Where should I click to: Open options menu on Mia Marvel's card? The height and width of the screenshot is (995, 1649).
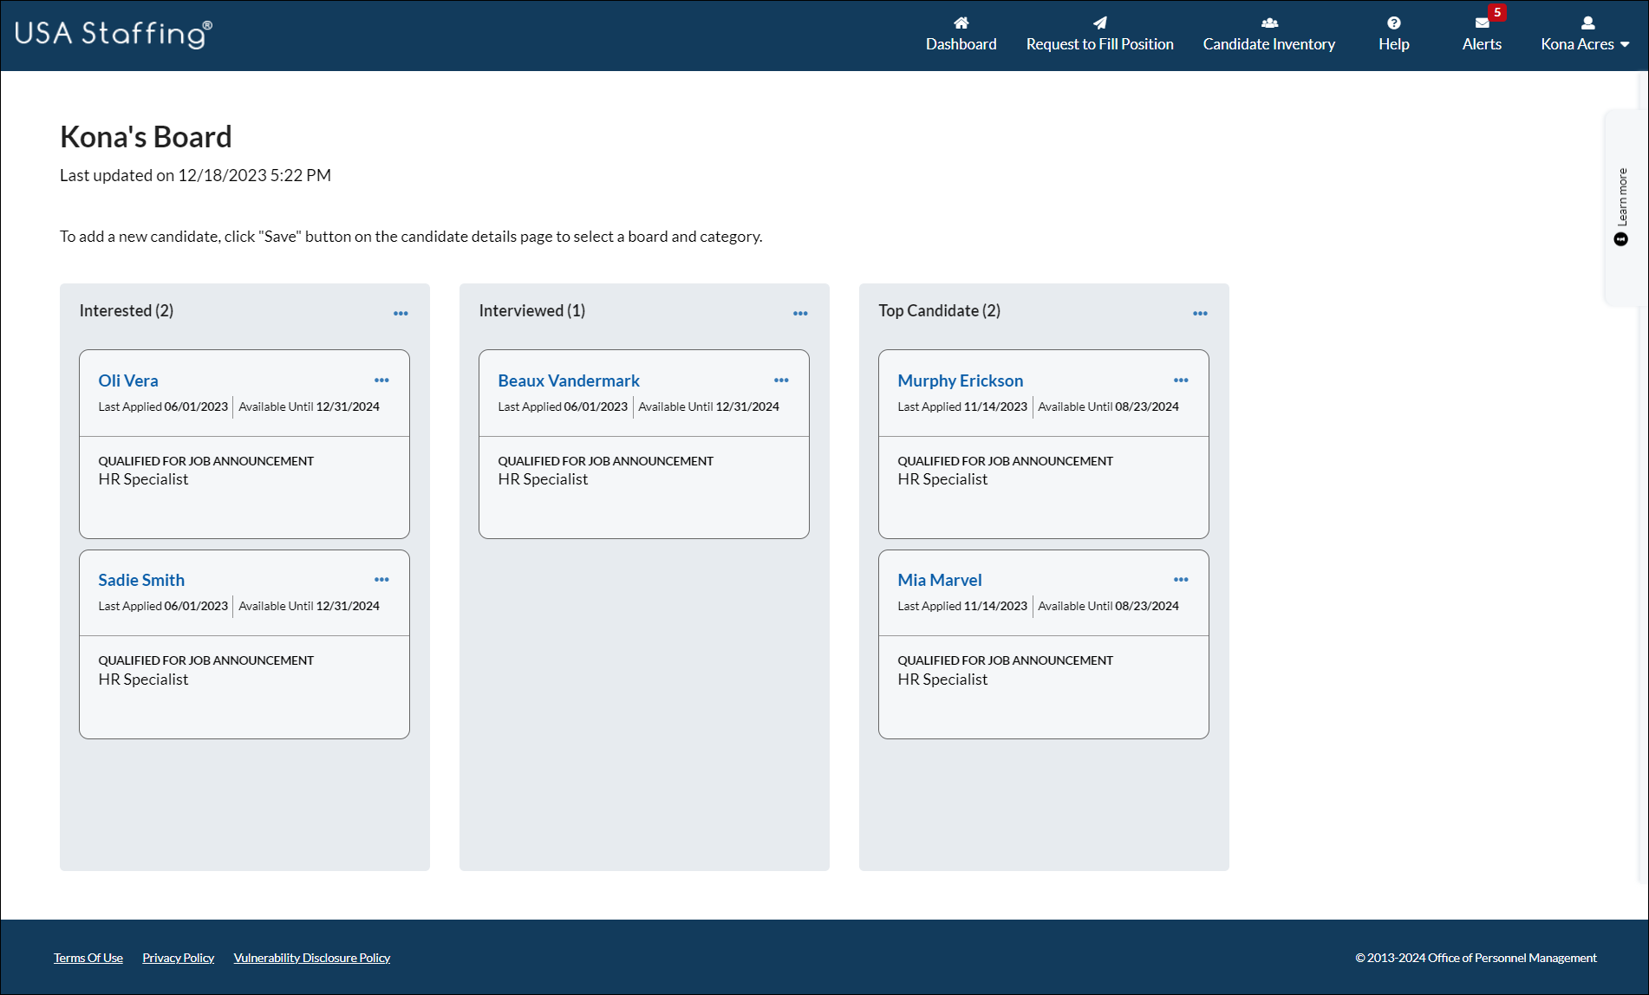(x=1181, y=579)
